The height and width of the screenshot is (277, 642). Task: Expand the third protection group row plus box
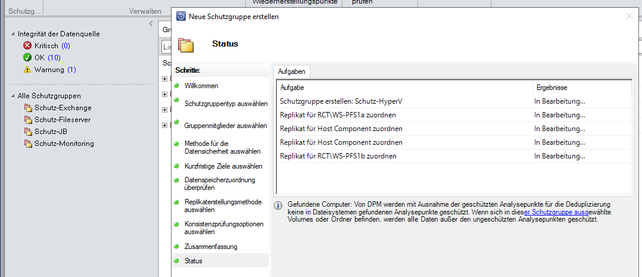(164, 110)
